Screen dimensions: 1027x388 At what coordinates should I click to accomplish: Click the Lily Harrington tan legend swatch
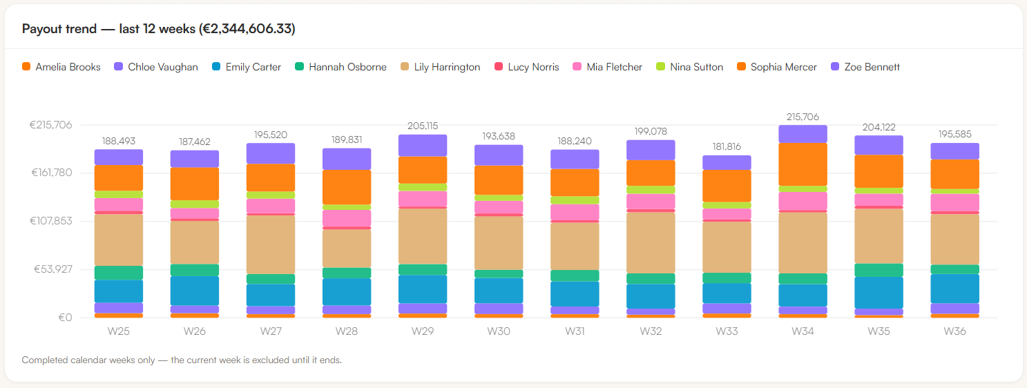pyautogui.click(x=405, y=67)
